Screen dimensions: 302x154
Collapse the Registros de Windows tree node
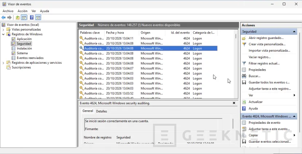tap(3, 34)
